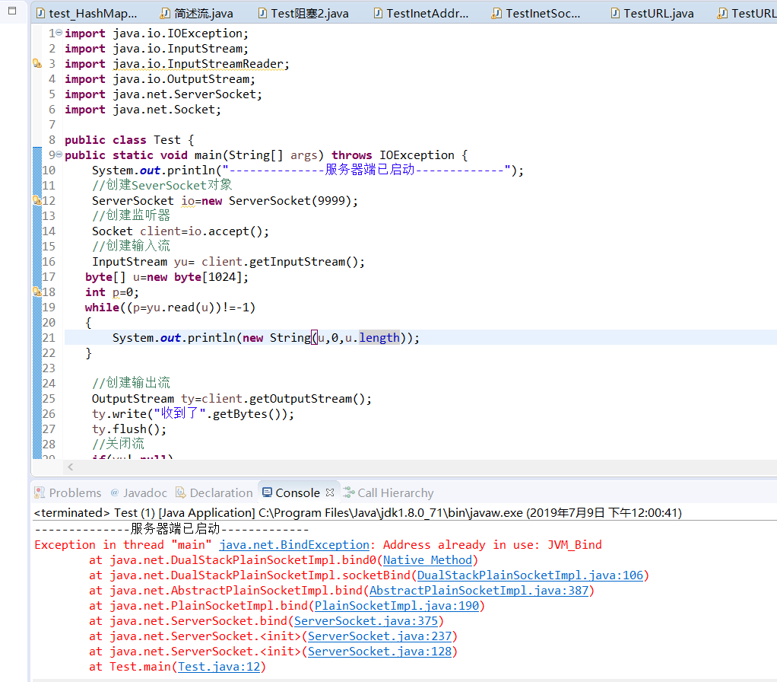Switch to 简述流.java editor tab
This screenshot has height=682, width=777.
point(197,14)
